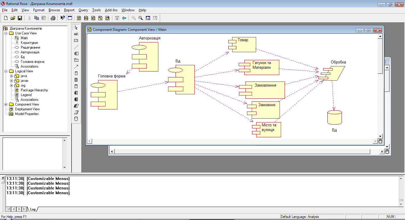The image size is (405, 220).
Task: Open the Add-Ins menu
Action: tap(111, 10)
